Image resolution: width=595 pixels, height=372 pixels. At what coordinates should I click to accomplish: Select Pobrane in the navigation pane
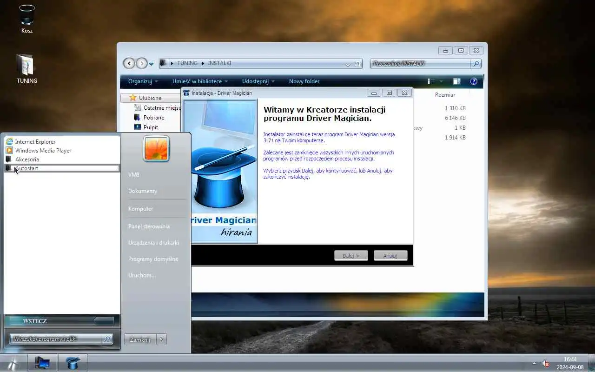[149, 118]
